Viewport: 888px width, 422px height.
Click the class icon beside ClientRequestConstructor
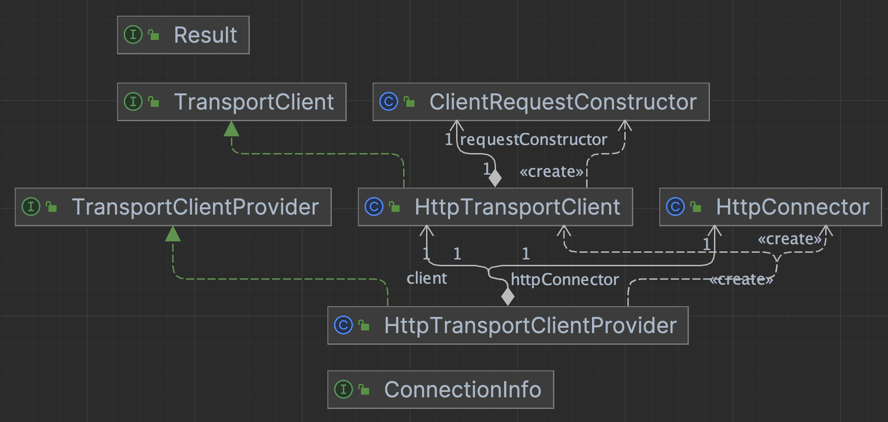click(388, 102)
